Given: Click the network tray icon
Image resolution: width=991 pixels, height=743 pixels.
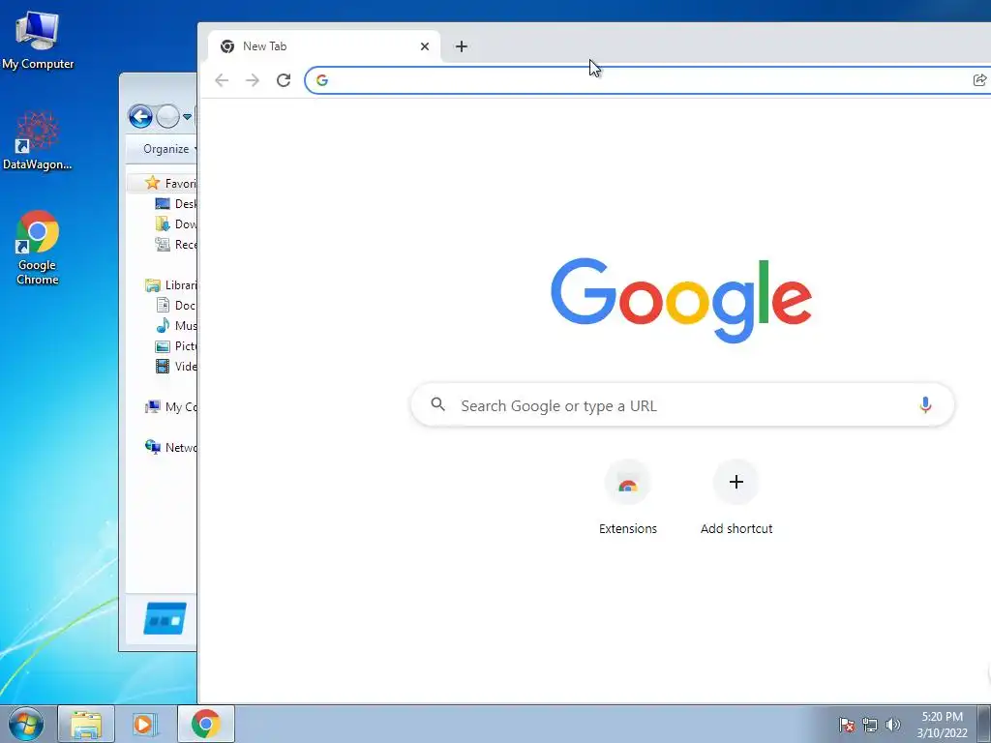Looking at the screenshot, I should (x=870, y=725).
